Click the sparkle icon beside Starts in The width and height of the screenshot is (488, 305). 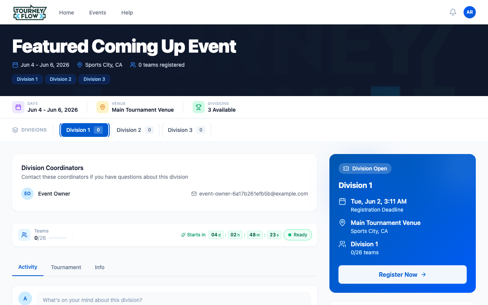(x=183, y=235)
